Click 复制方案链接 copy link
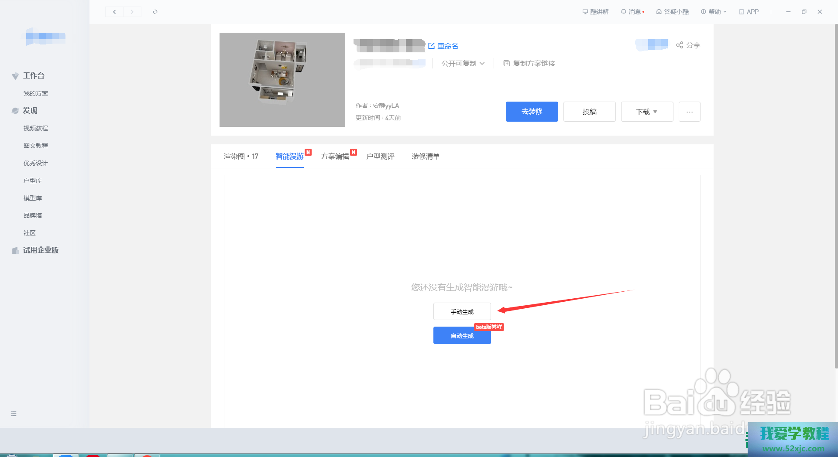Viewport: 838px width, 457px height. 529,63
